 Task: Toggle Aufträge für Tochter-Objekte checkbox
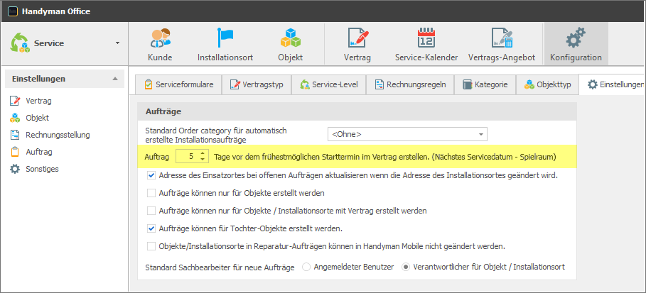[x=151, y=228]
